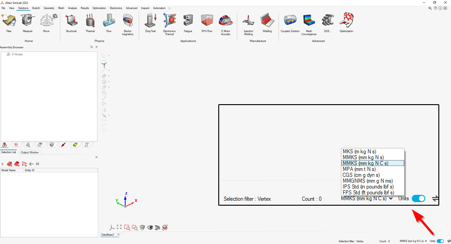The image size is (451, 244).
Task: Open the Fatigue application icon
Action: [188, 23]
